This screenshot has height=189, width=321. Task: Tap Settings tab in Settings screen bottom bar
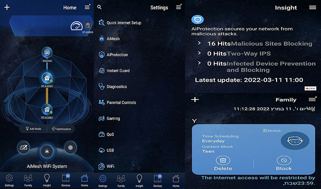coord(102,181)
